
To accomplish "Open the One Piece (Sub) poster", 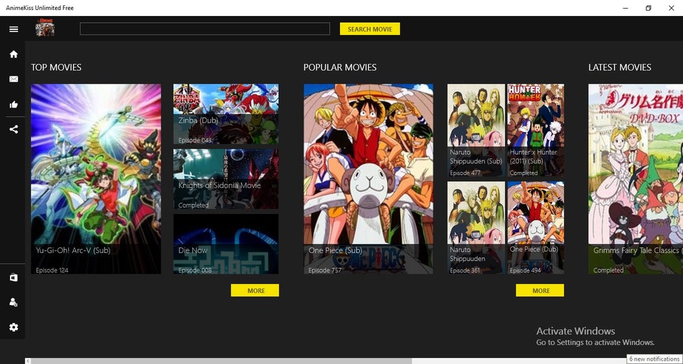I will (368, 179).
